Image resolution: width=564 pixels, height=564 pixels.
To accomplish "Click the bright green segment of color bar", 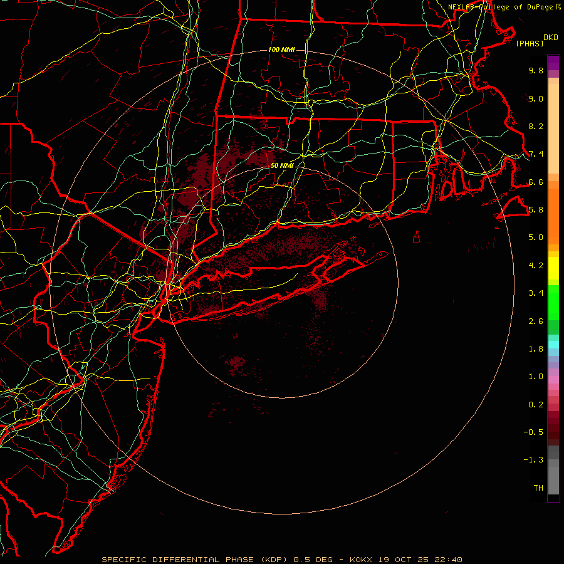I will pos(553,303).
